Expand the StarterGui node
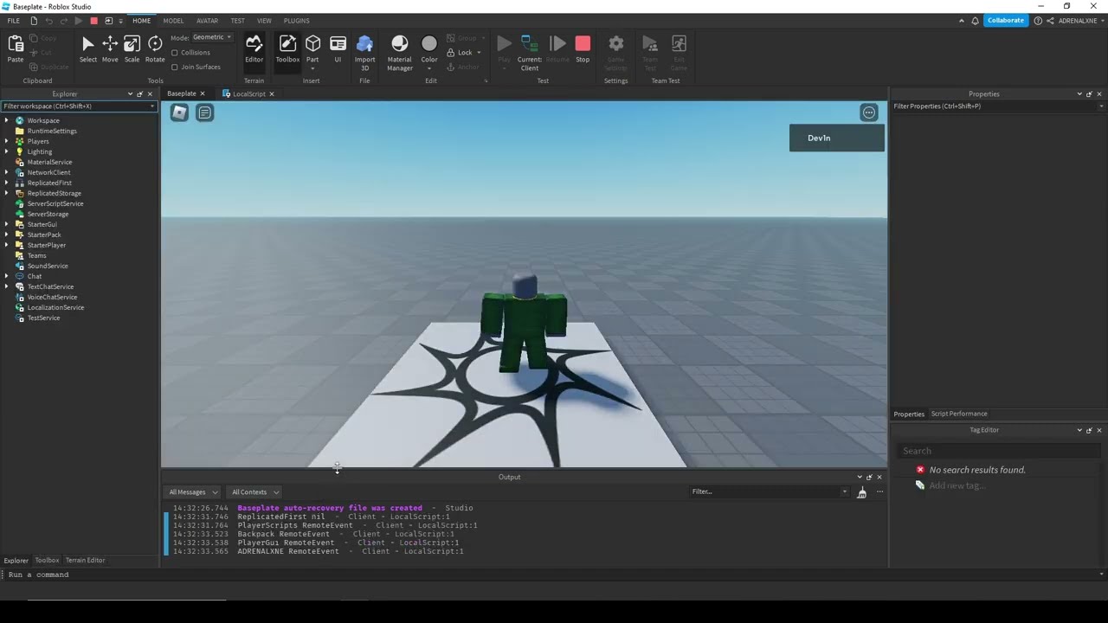This screenshot has height=623, width=1108. tap(7, 224)
